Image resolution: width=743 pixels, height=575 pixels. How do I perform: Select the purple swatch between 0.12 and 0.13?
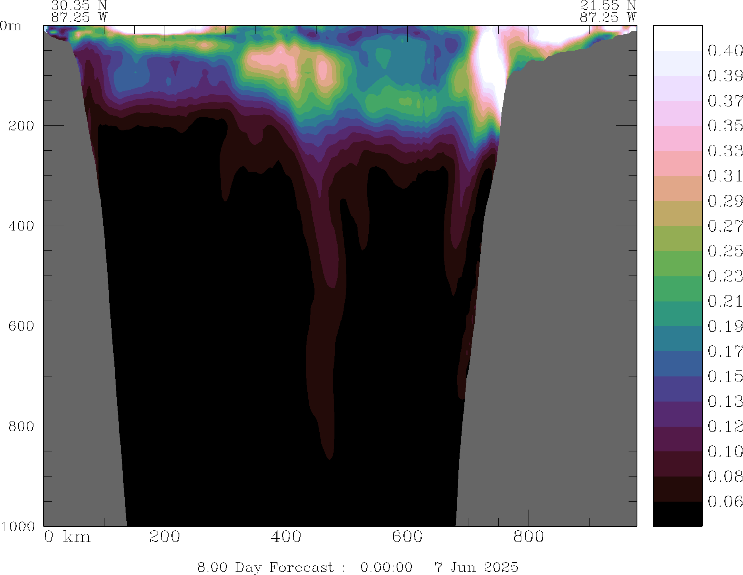677,414
